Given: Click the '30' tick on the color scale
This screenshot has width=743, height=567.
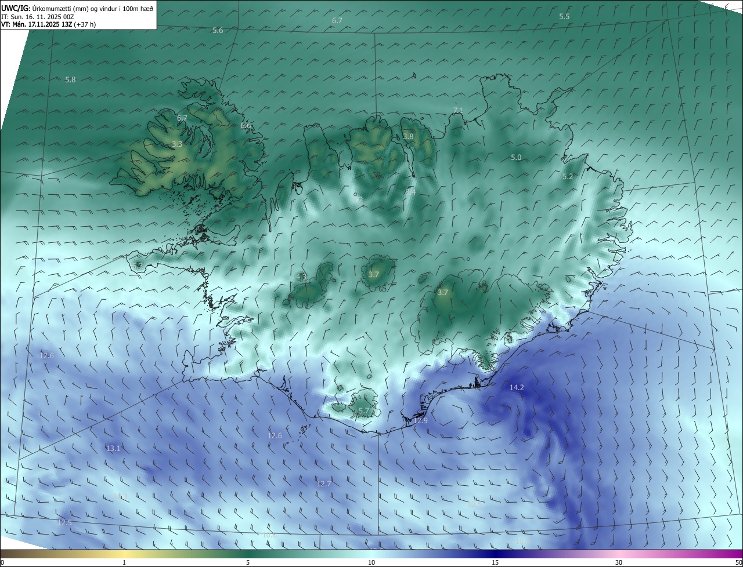Looking at the screenshot, I should (x=619, y=562).
